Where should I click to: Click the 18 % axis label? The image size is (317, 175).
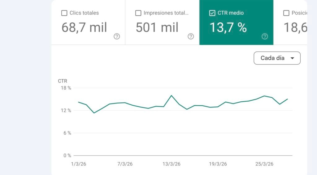(65, 88)
